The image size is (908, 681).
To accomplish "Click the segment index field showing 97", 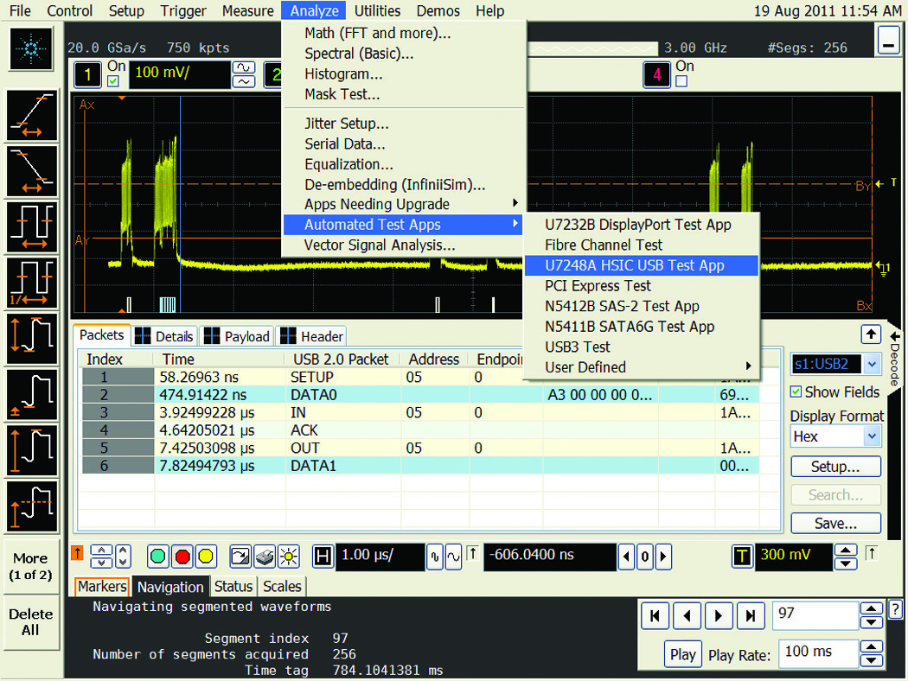I will coord(815,615).
